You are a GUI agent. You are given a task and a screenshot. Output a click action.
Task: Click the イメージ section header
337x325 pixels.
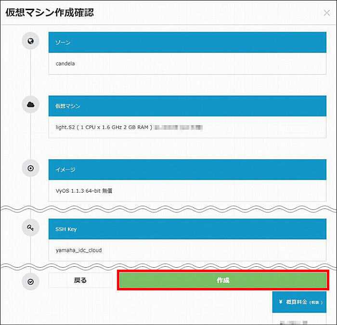[187, 169]
